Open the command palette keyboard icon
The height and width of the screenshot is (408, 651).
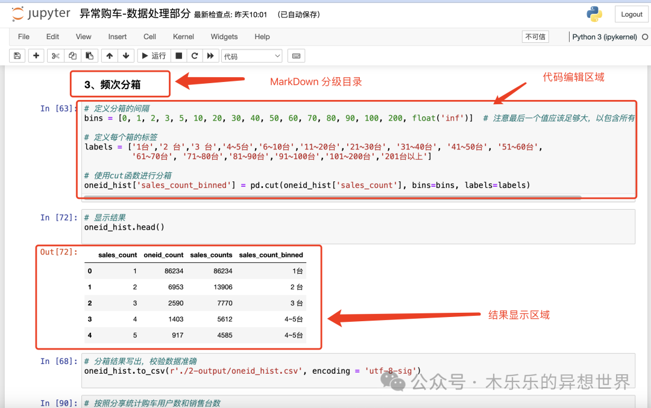point(296,55)
